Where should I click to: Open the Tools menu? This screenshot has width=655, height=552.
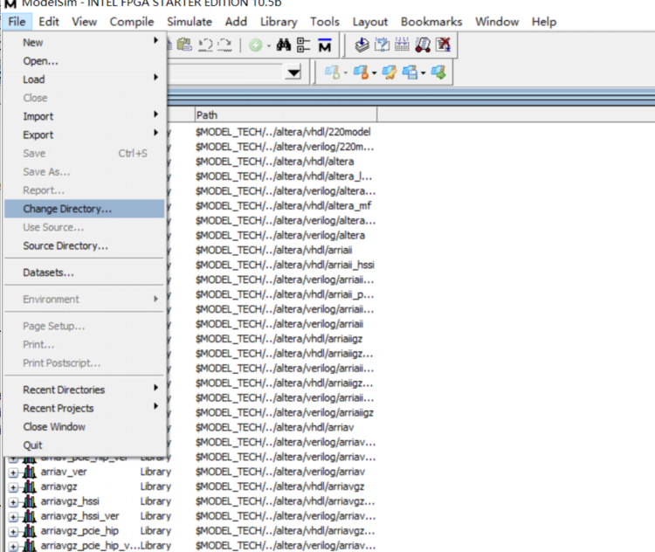325,22
